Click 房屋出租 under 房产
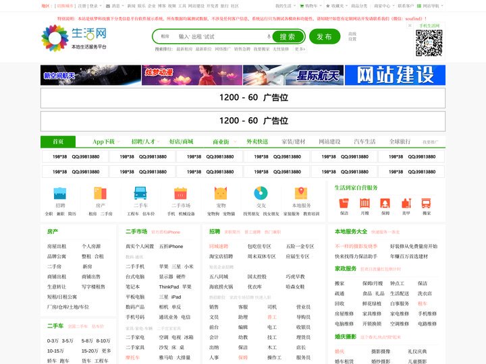Screen dimensions: 486x364 (57, 247)
